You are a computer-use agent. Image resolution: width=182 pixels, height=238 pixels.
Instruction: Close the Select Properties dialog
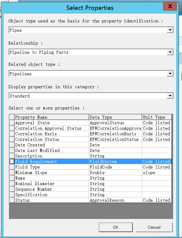tap(170, 6)
